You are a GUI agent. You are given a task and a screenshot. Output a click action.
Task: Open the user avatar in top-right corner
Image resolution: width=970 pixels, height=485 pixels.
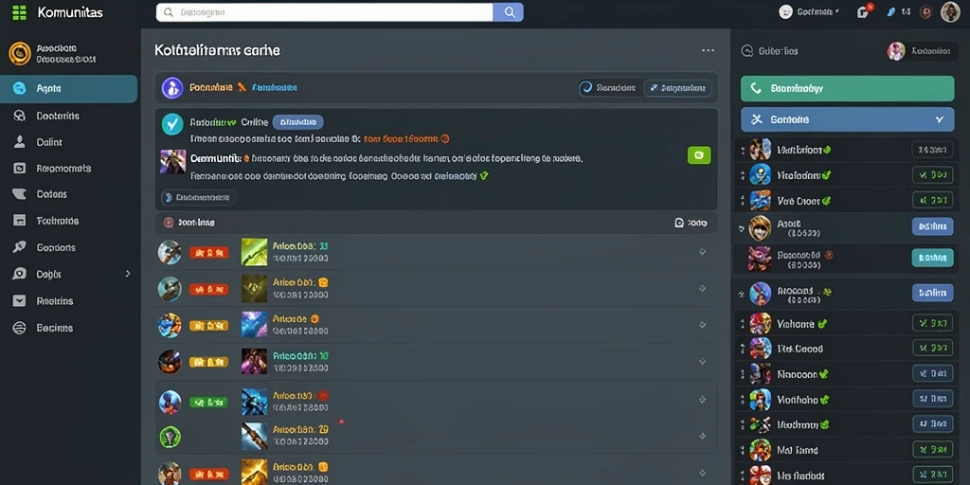[949, 11]
